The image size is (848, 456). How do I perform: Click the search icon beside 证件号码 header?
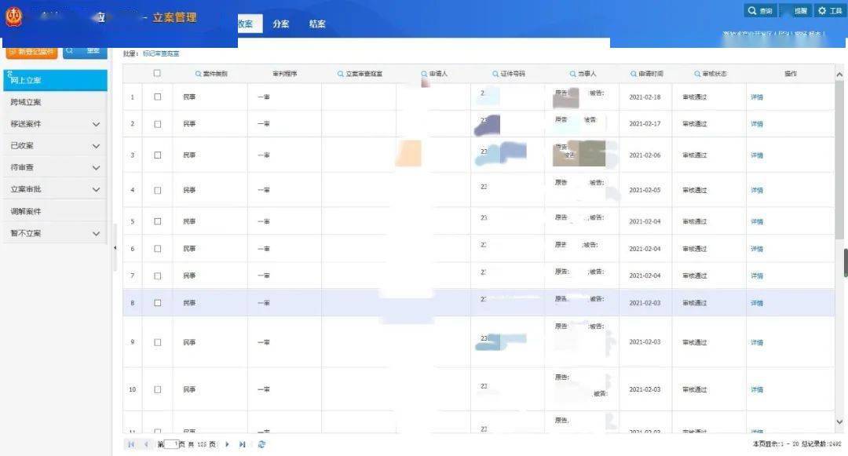(495, 74)
